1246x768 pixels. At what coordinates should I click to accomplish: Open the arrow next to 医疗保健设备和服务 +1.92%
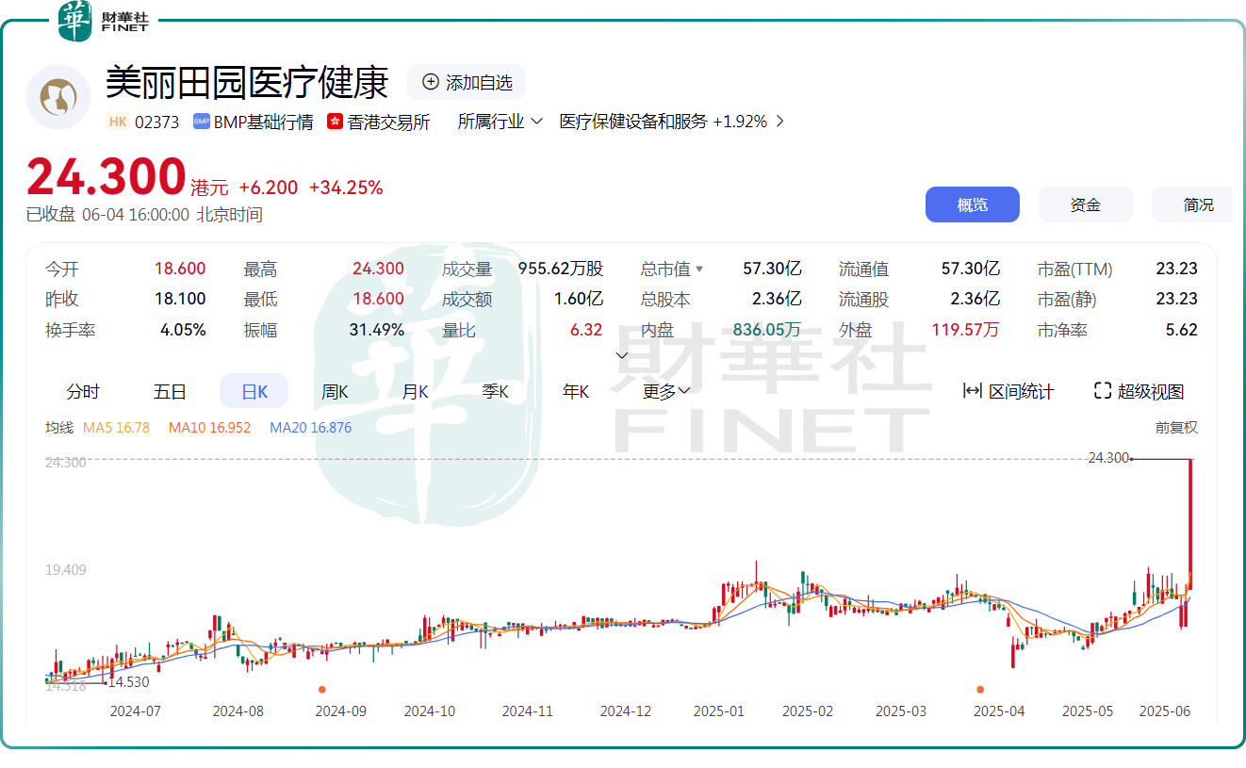(779, 122)
